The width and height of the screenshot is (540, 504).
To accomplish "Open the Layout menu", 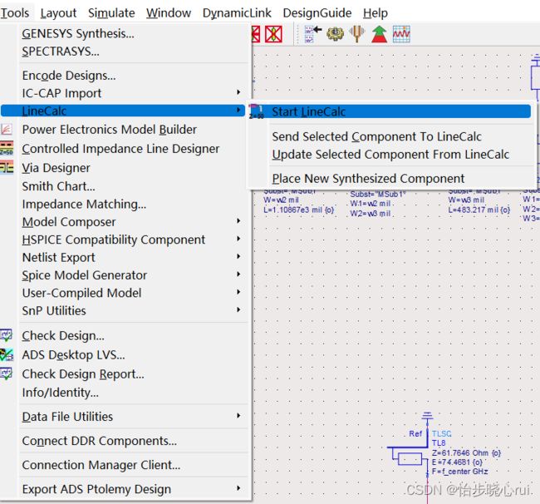I will 58,13.
